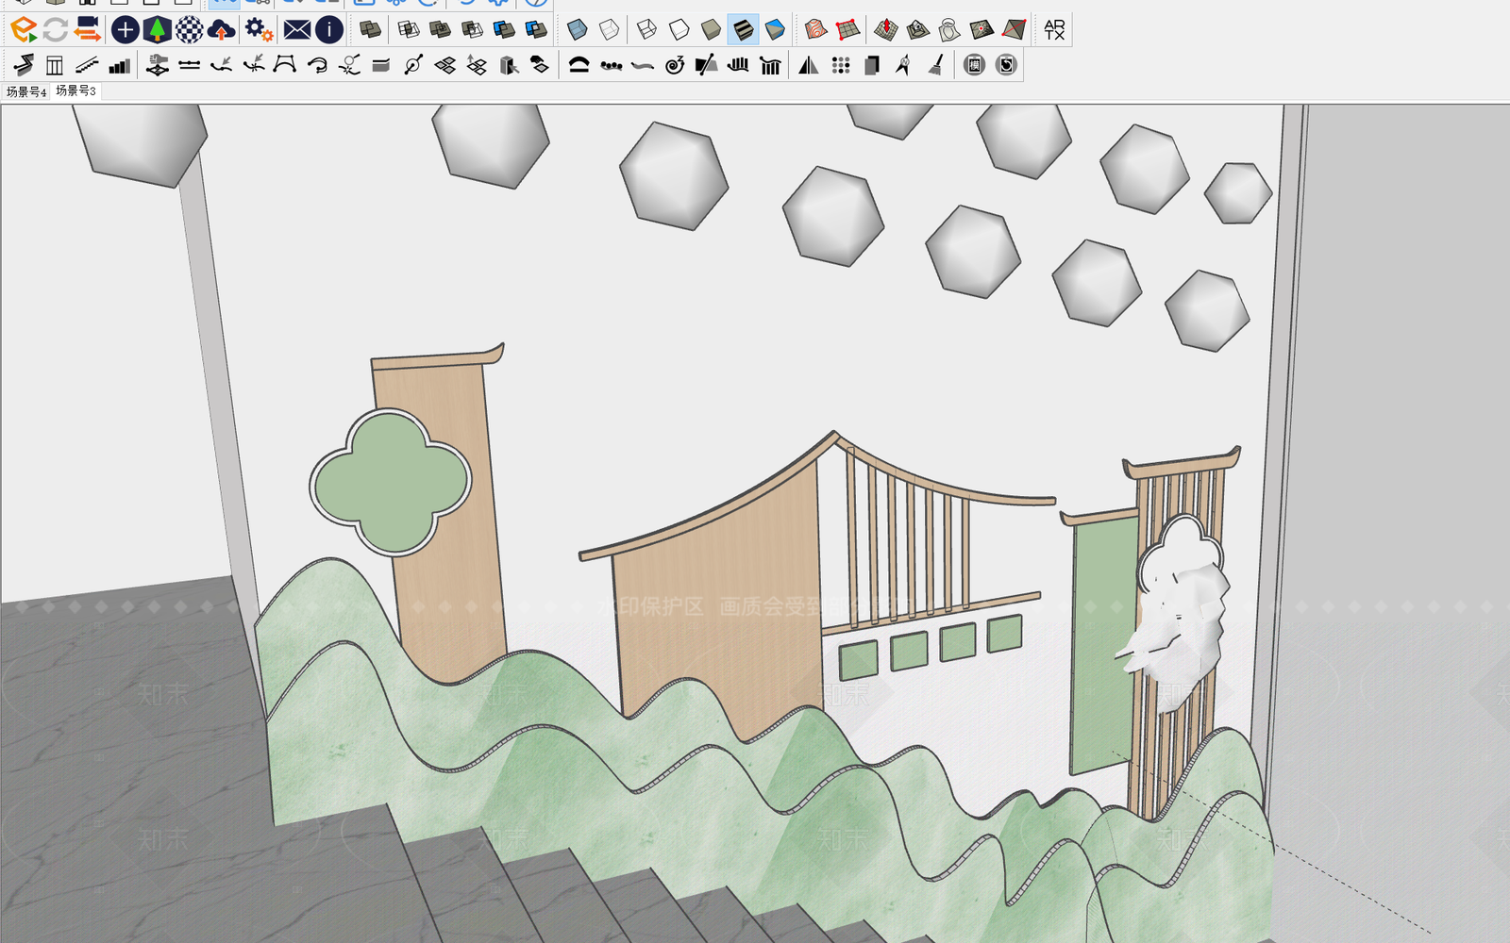Open the gears settings icon

[x=259, y=30]
